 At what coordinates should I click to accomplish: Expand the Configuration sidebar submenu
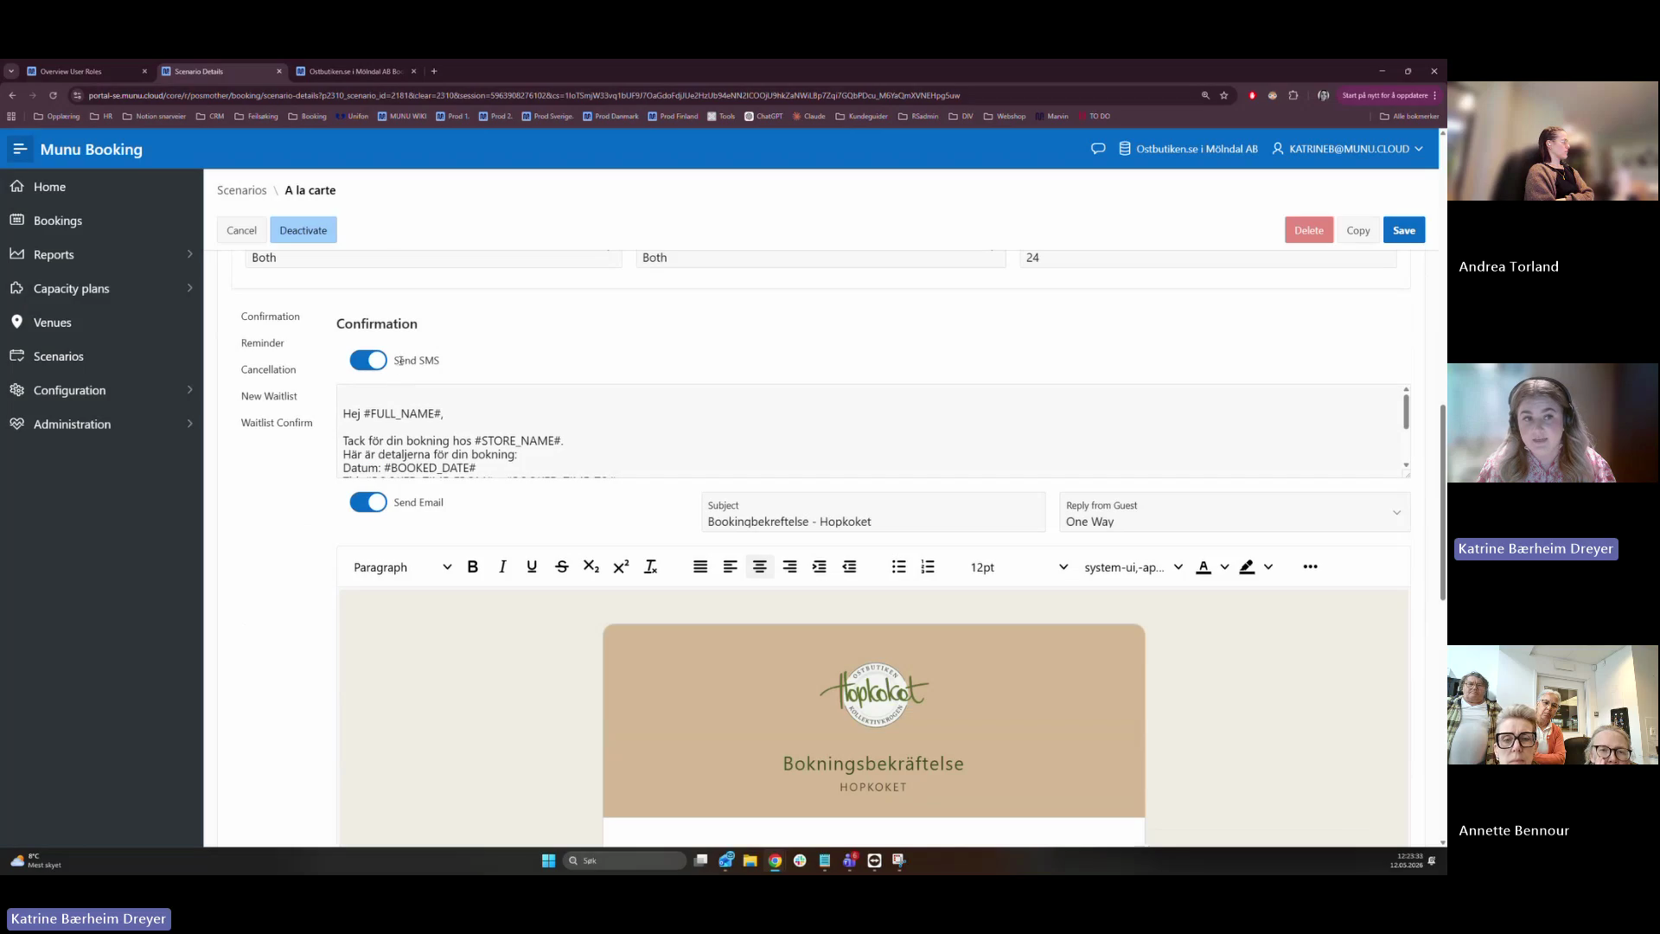tap(189, 390)
